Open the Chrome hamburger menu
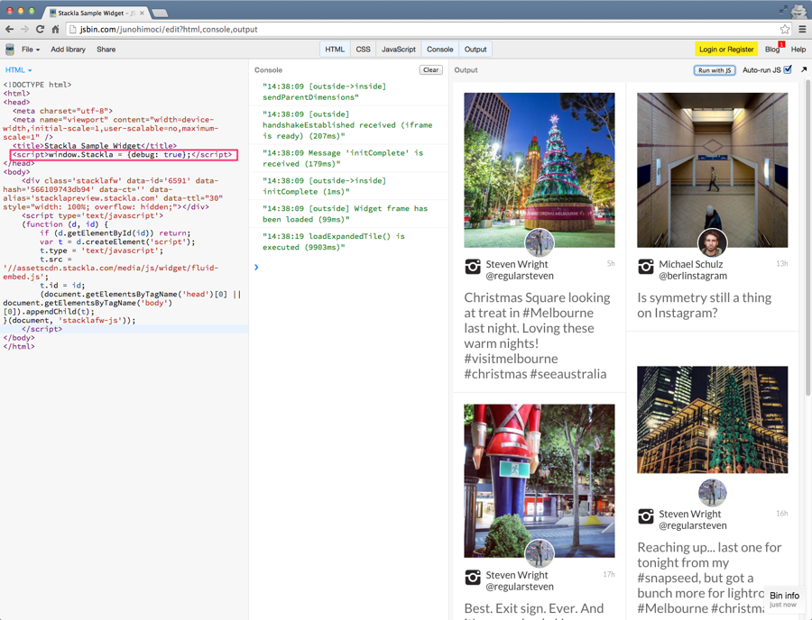This screenshot has width=812, height=620. [x=802, y=30]
